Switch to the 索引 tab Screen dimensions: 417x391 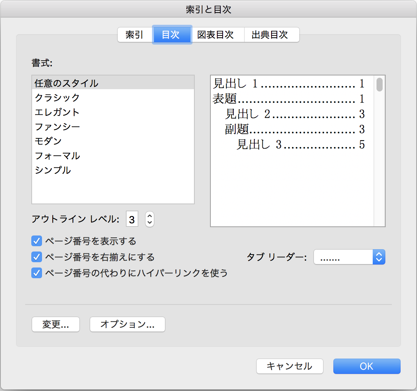[134, 35]
